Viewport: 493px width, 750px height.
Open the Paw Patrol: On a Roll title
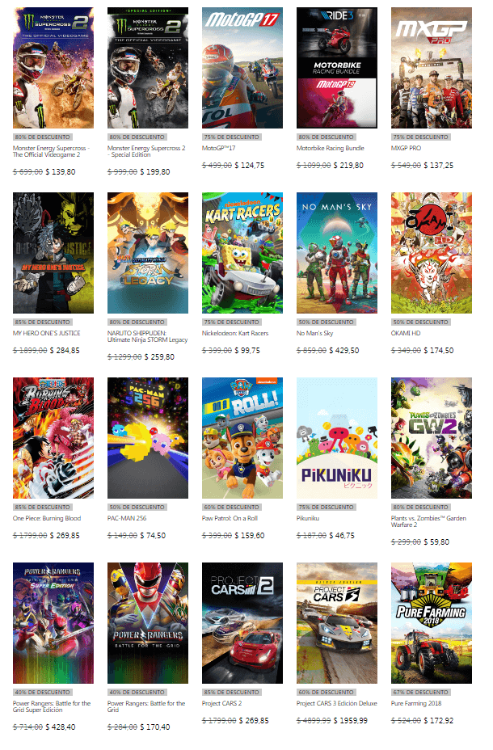(x=230, y=519)
